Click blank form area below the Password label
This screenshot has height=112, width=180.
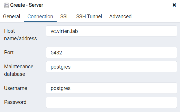pos(23,109)
